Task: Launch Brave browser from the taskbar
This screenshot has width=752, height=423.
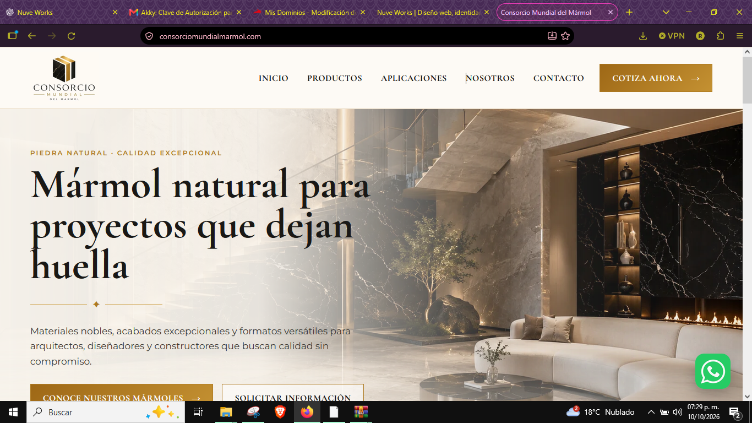Action: 280,412
